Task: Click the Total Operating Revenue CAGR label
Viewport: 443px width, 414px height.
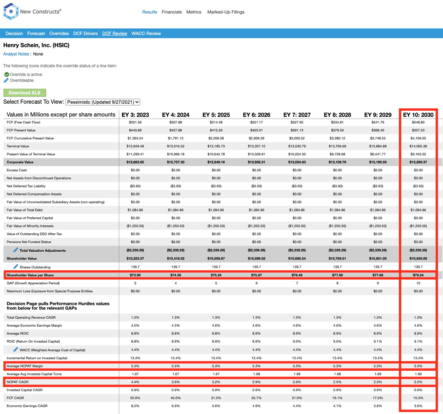Action: coord(31,318)
